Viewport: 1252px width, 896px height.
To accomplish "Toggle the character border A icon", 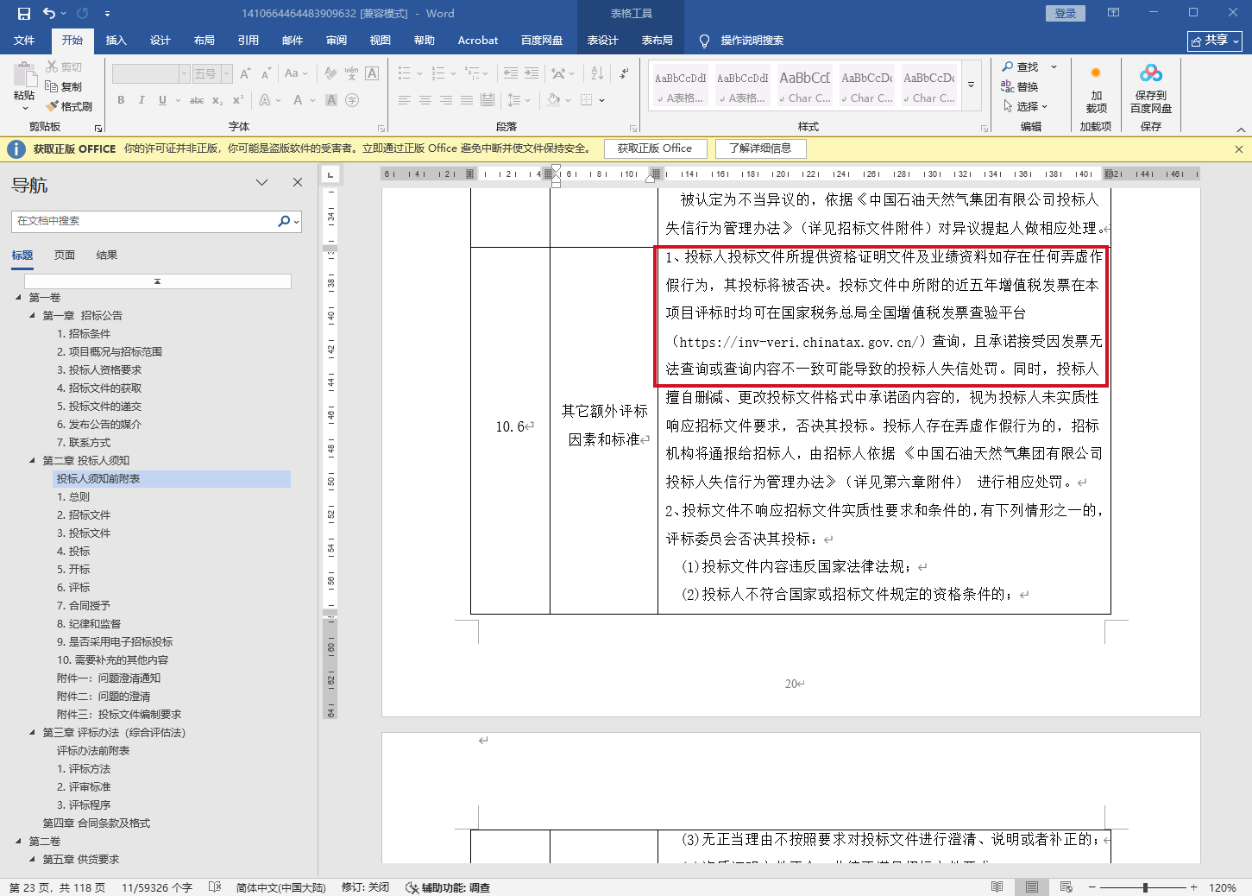I will click(x=372, y=73).
